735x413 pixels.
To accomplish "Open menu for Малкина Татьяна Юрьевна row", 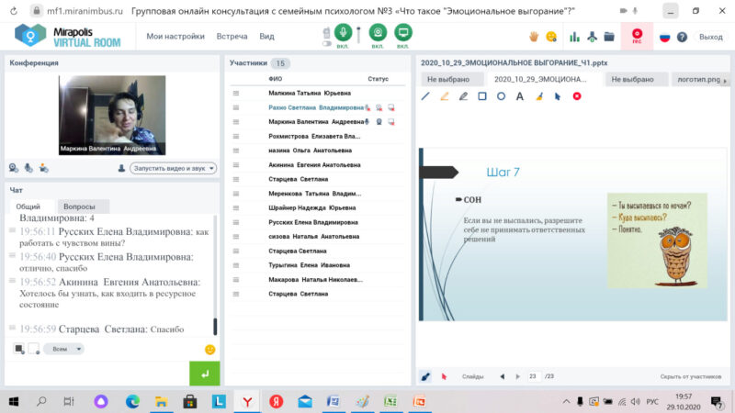I will coord(236,94).
